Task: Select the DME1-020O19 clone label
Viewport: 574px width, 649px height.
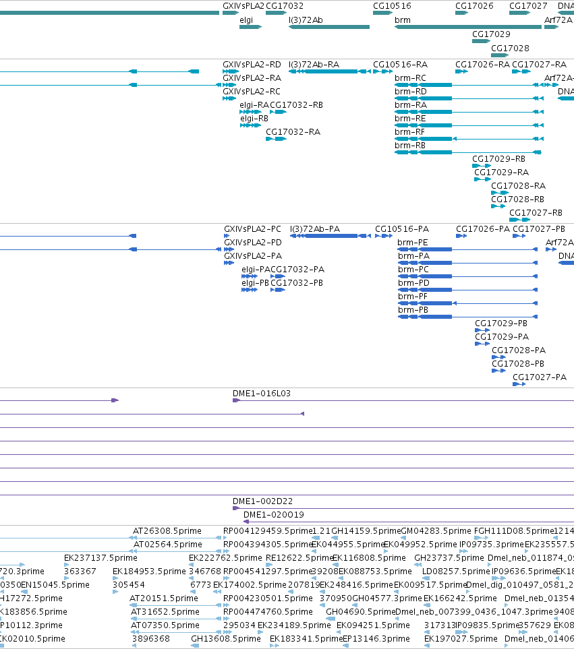Action: click(273, 515)
